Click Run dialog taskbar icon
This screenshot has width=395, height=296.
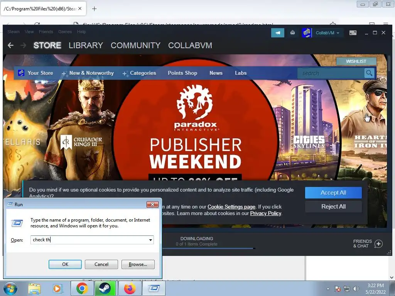[x=154, y=288]
